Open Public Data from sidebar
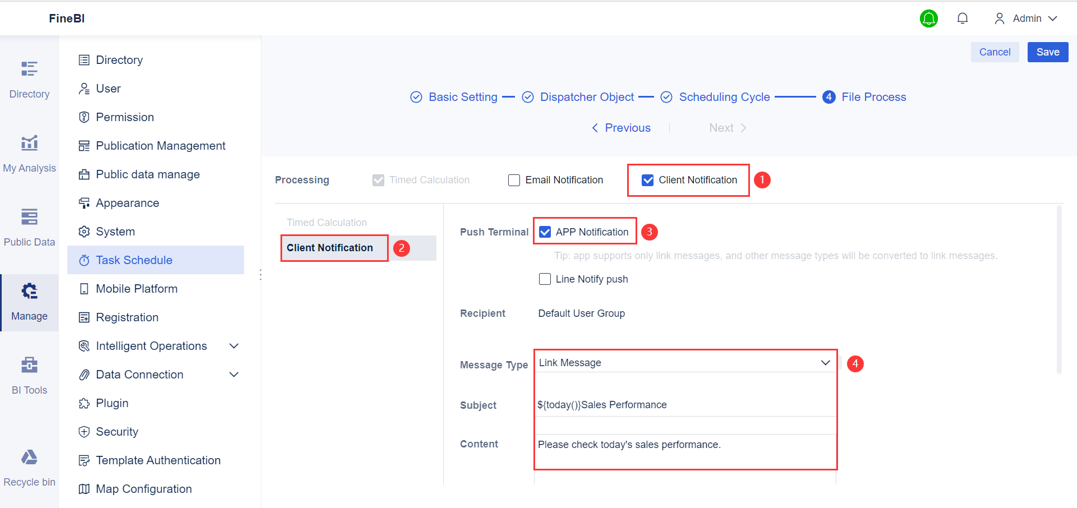This screenshot has height=508, width=1077. click(x=29, y=223)
